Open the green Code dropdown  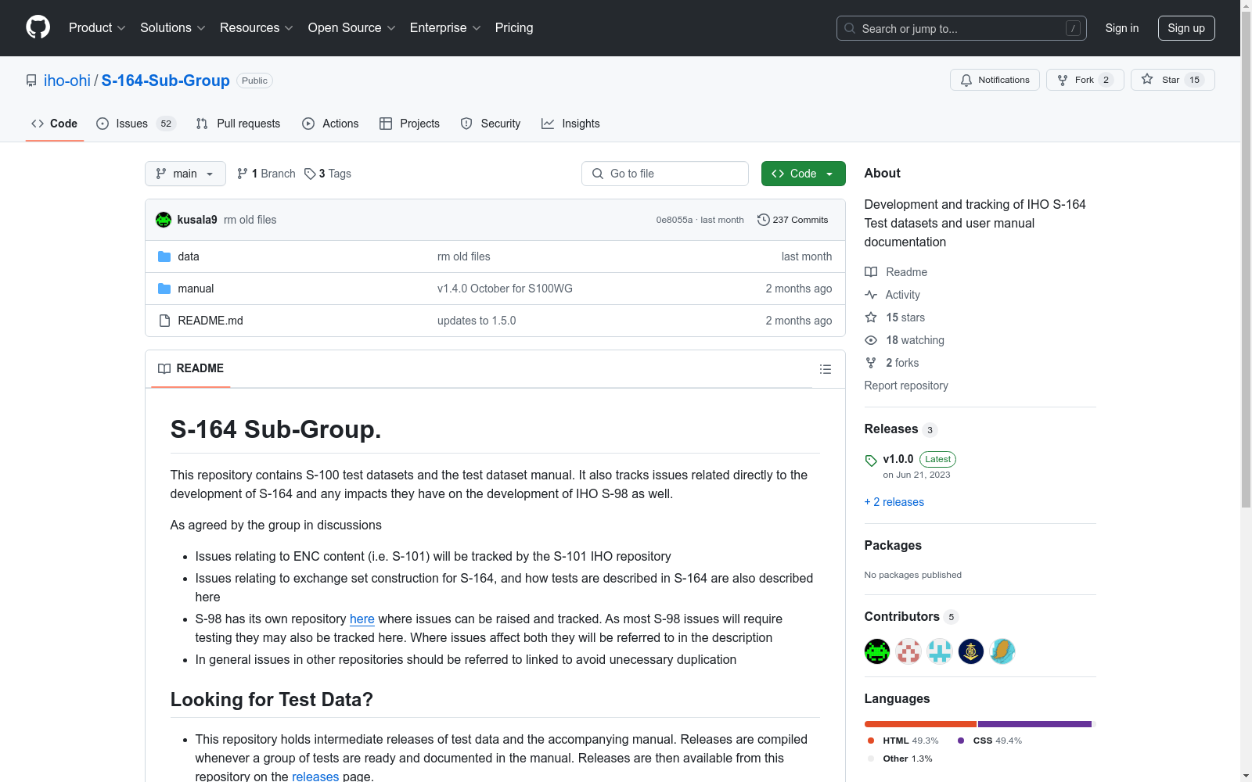803,174
